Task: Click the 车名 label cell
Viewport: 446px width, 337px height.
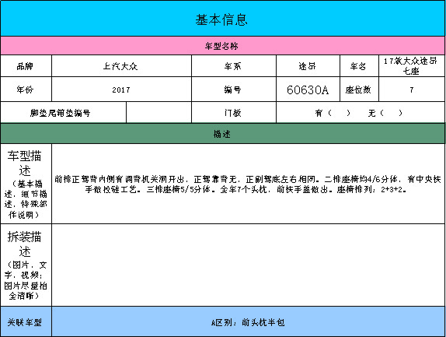Action: point(359,66)
